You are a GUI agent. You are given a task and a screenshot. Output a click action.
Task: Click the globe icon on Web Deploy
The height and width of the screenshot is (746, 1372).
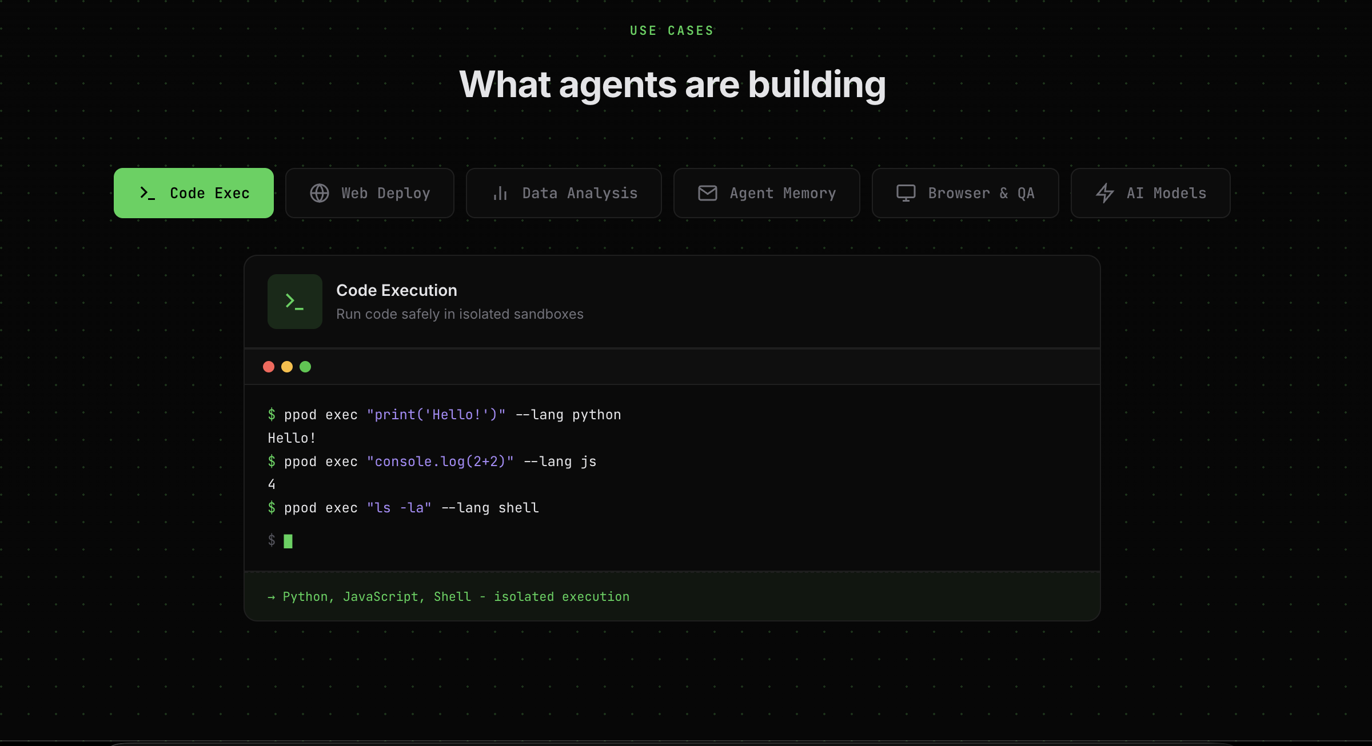point(320,193)
